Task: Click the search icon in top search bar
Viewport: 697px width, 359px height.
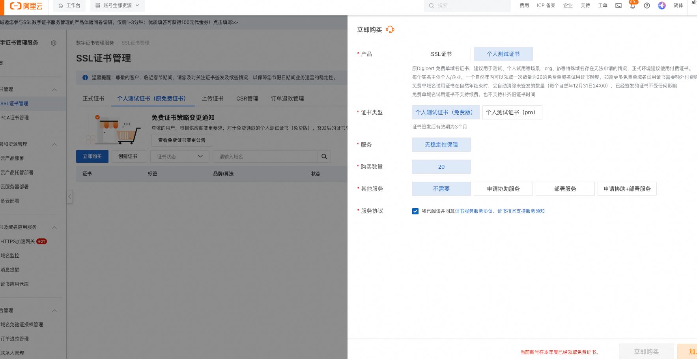Action: (432, 6)
